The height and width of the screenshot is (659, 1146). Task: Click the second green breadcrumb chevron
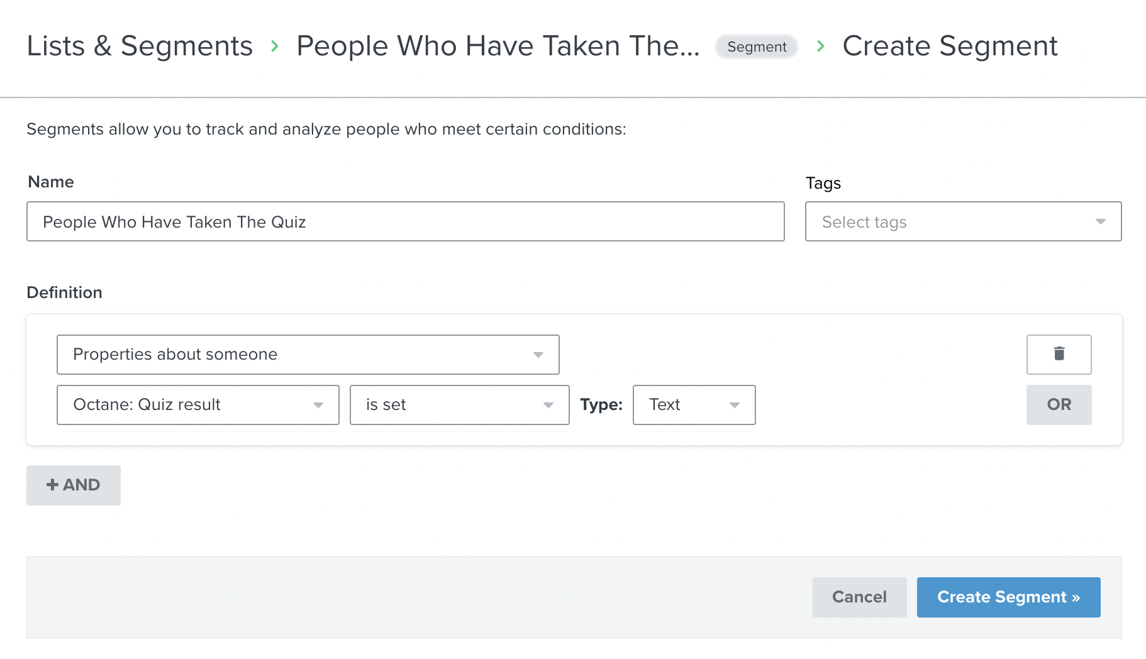point(821,46)
